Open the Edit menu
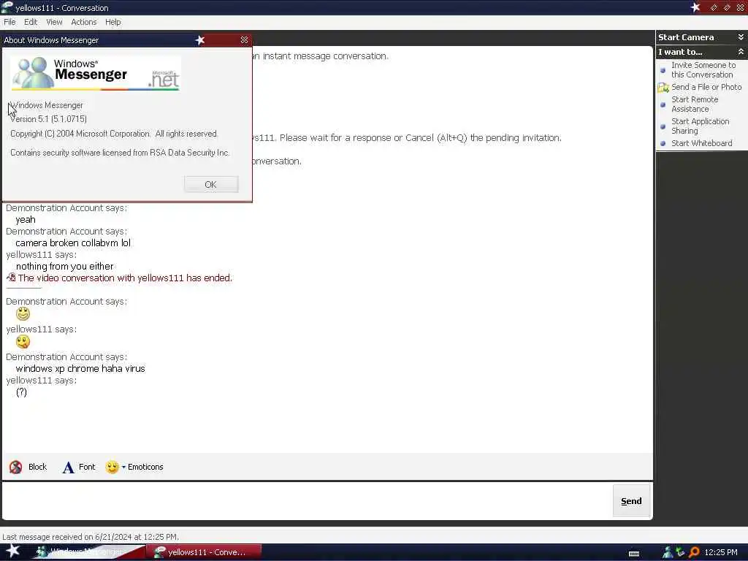This screenshot has height=561, width=748. point(31,22)
